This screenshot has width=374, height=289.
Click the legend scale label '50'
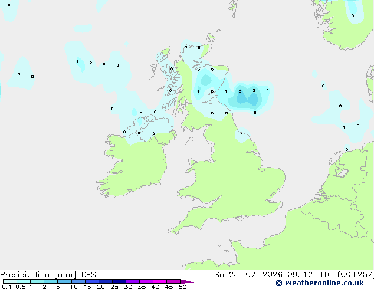[182, 287]
